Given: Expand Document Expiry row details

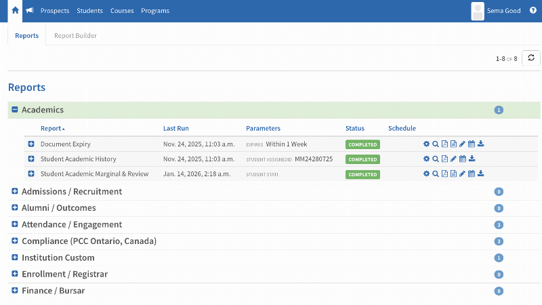Looking at the screenshot, I should click(31, 144).
